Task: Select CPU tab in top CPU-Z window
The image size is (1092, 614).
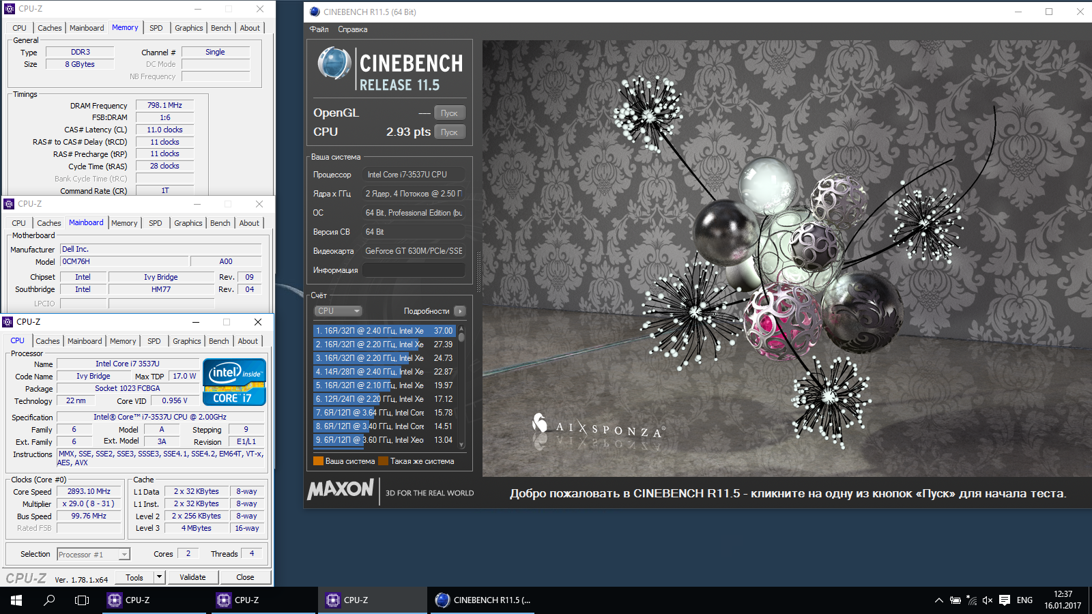Action: pos(20,28)
